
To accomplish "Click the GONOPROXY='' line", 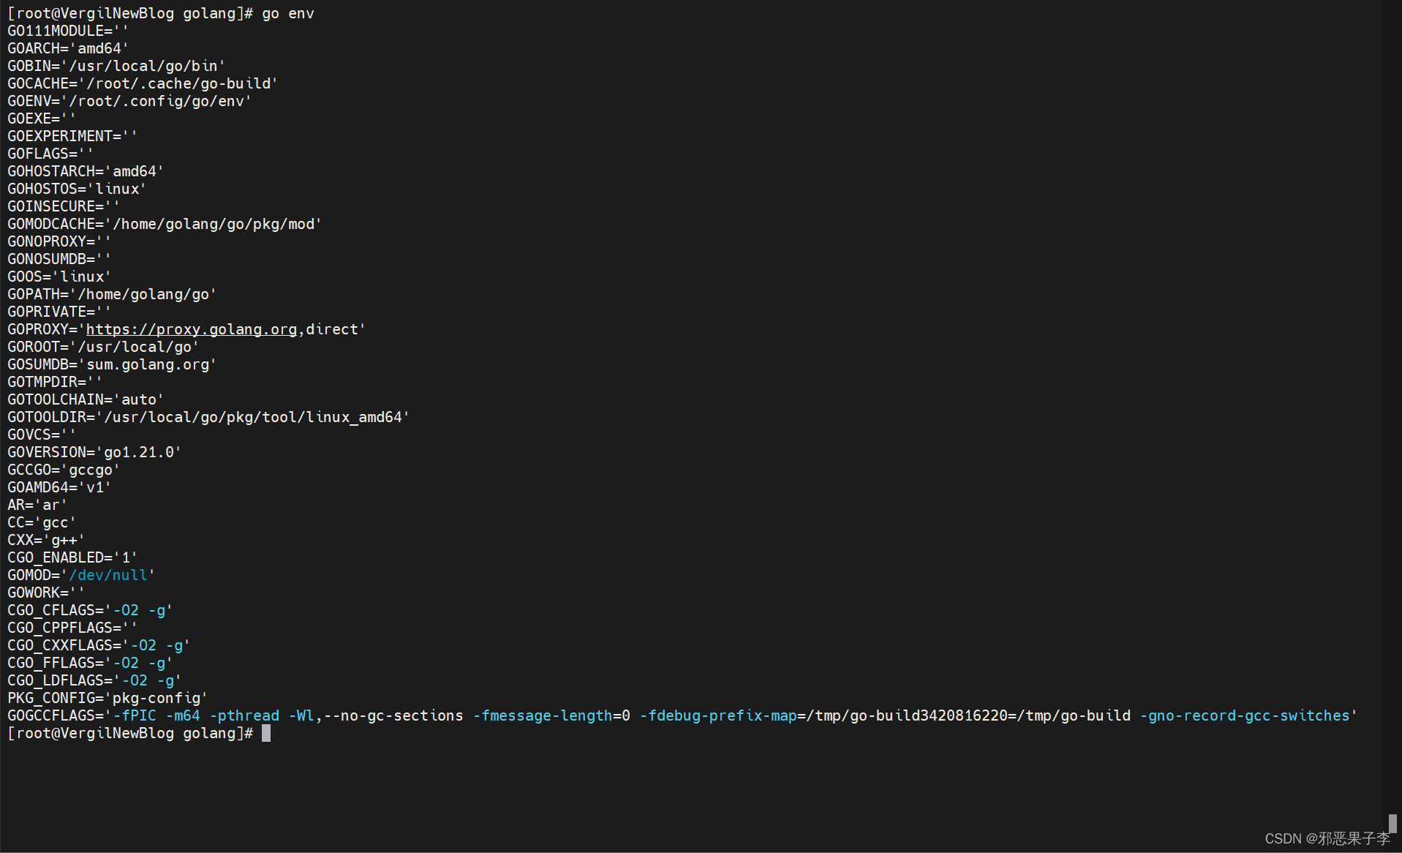I will coord(59,241).
